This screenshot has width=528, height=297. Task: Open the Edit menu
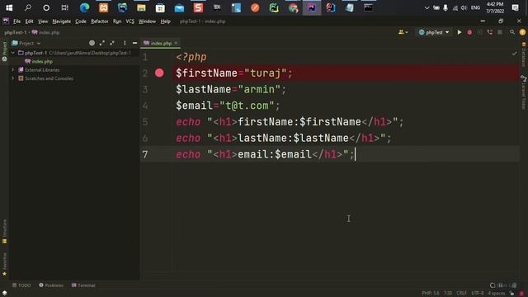point(30,21)
